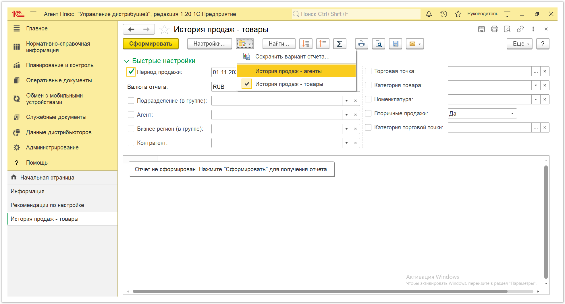
Task: Switch to Начальная страница tab
Action: tap(63, 178)
